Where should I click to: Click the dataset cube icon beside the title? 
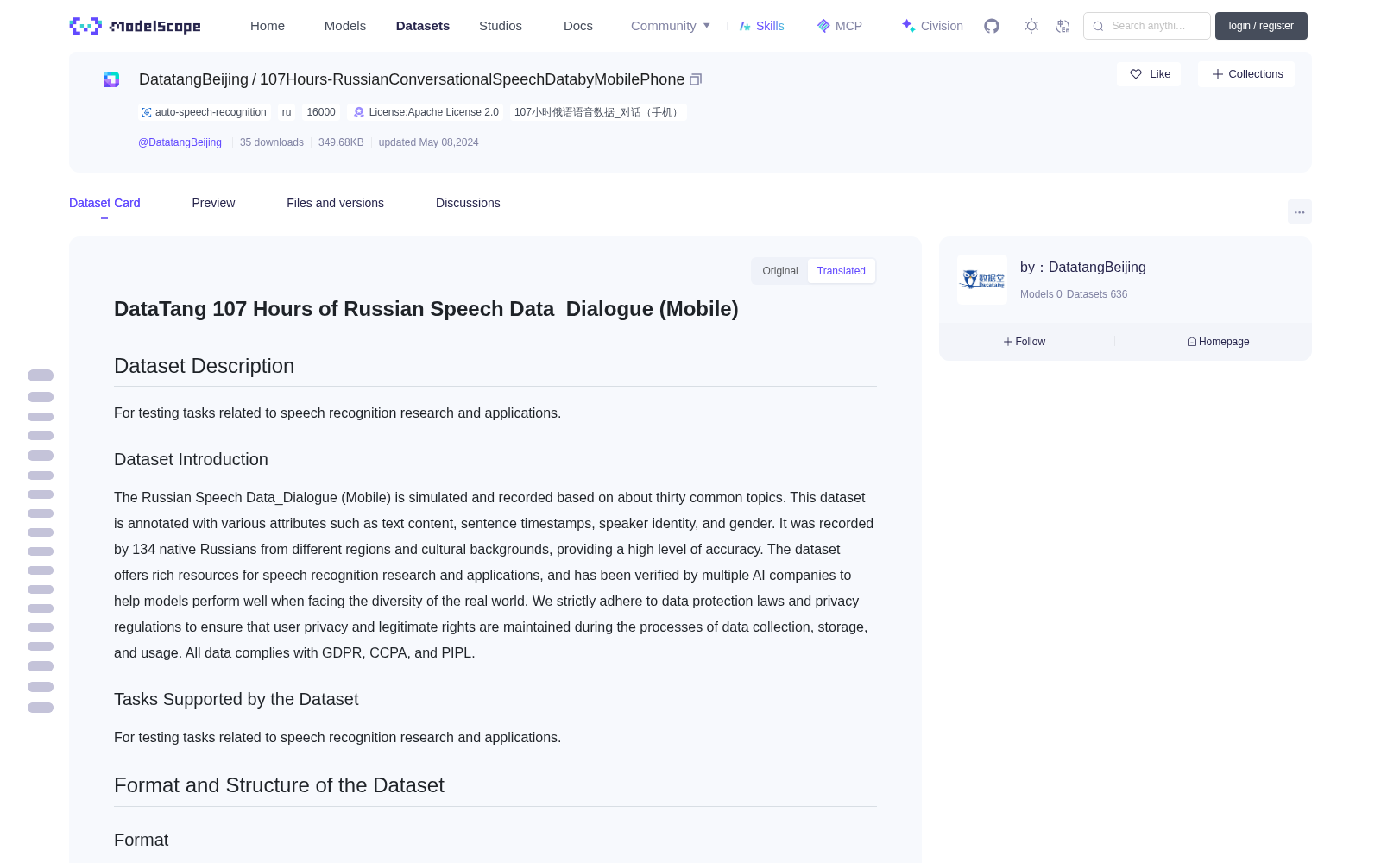click(x=111, y=79)
